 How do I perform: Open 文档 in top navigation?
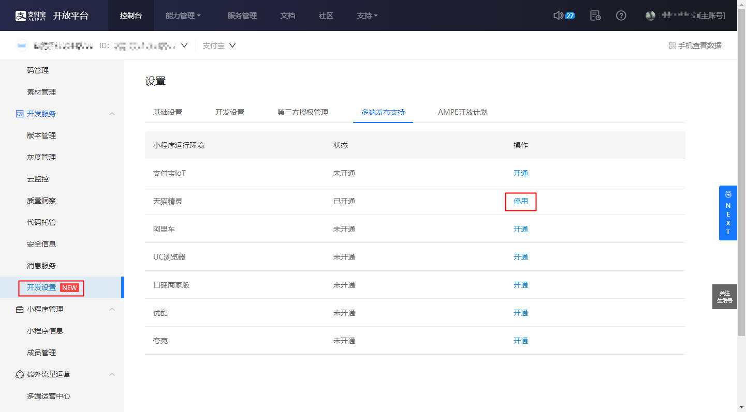288,16
